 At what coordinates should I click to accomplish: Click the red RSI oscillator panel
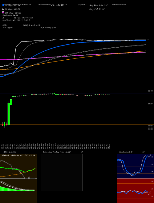pyautogui.click(x=135, y=191)
